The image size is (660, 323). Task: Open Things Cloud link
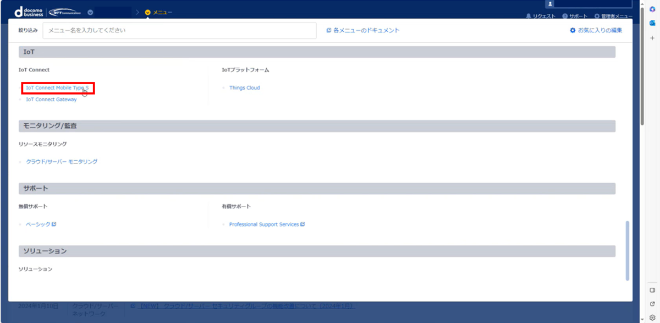pyautogui.click(x=244, y=88)
